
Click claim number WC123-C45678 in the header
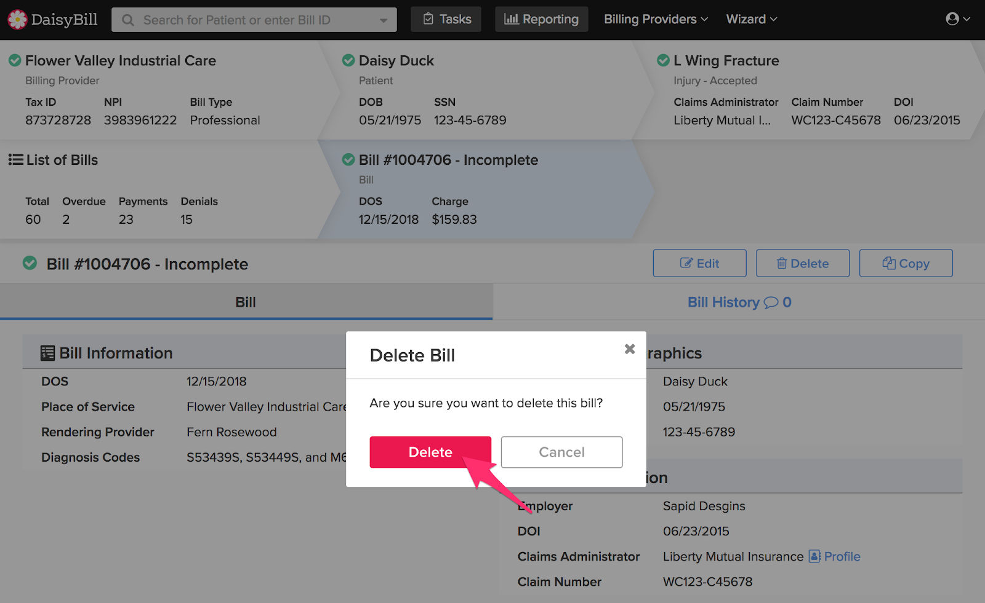[836, 120]
